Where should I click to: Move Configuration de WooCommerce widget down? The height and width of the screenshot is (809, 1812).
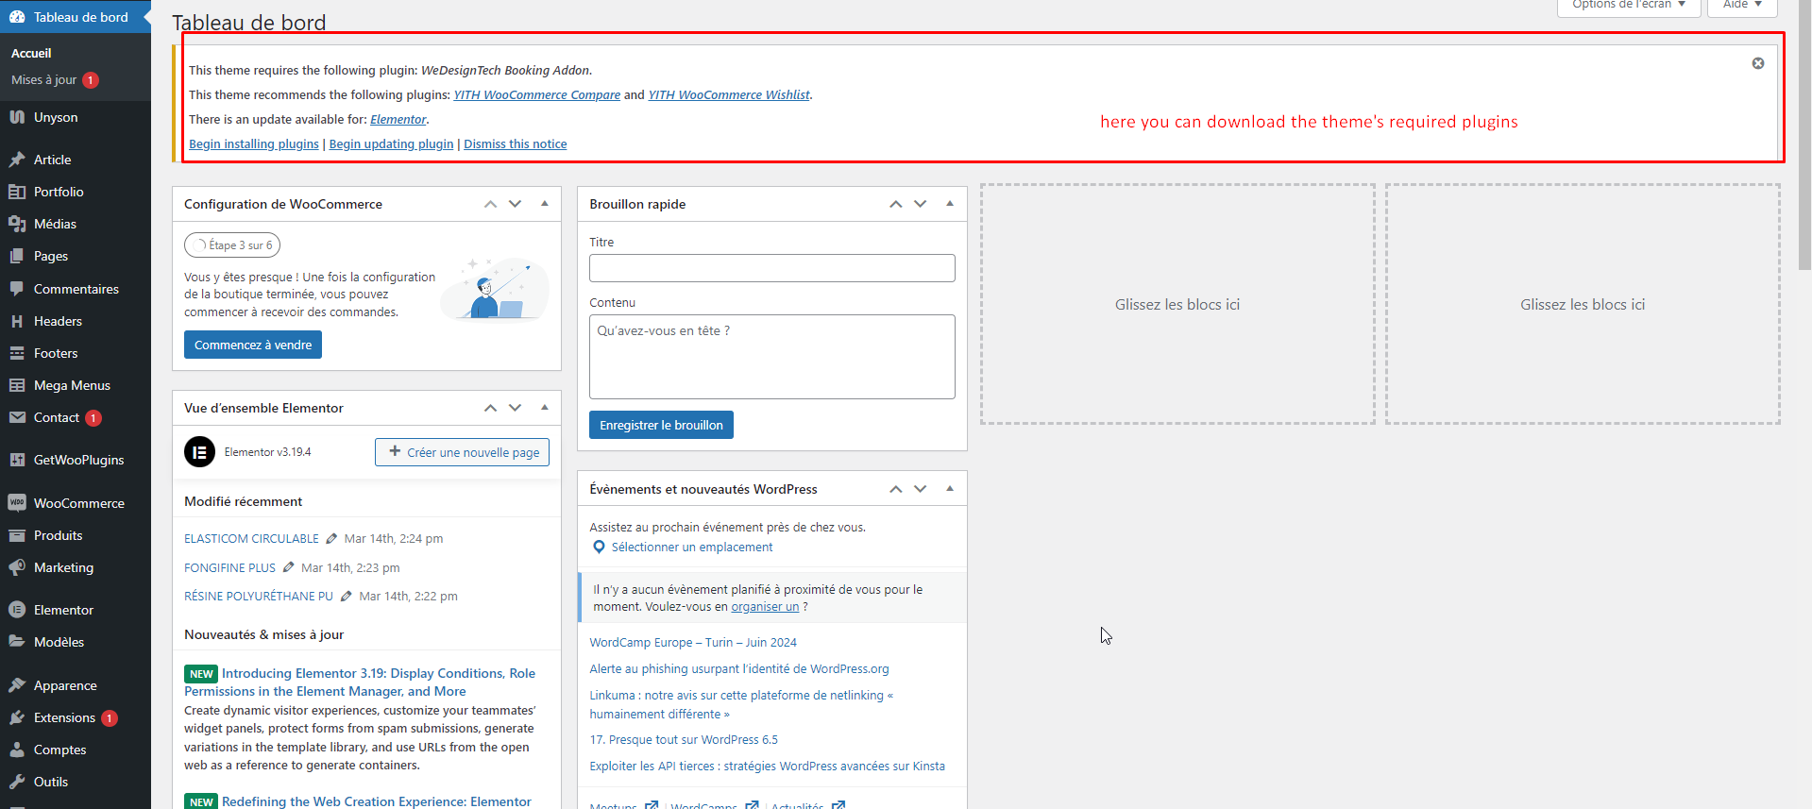click(x=515, y=204)
